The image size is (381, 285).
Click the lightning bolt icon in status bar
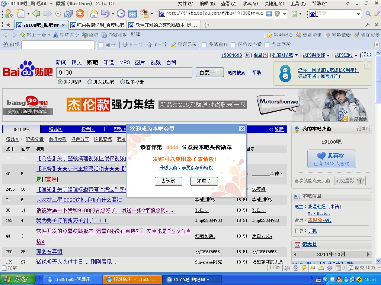(x=304, y=268)
